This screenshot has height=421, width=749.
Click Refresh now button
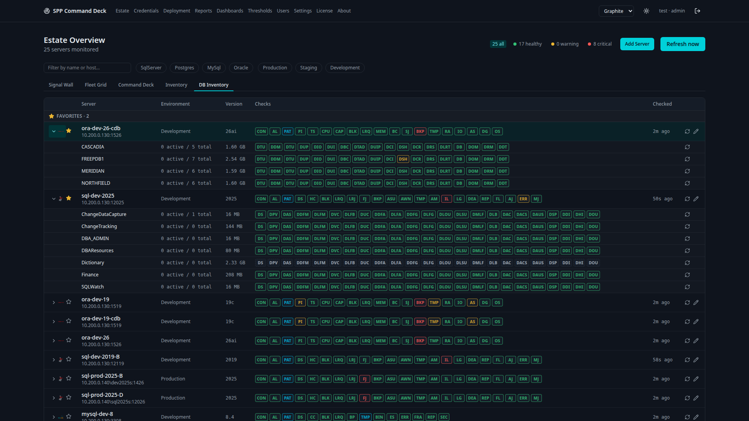point(683,44)
